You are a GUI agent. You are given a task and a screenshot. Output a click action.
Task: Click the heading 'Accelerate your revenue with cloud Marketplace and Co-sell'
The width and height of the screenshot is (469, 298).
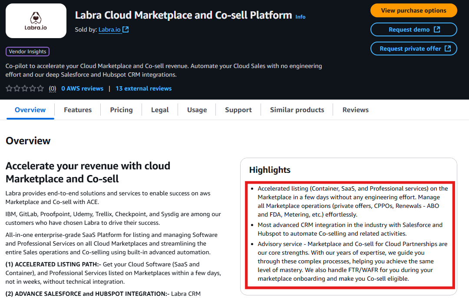point(88,172)
